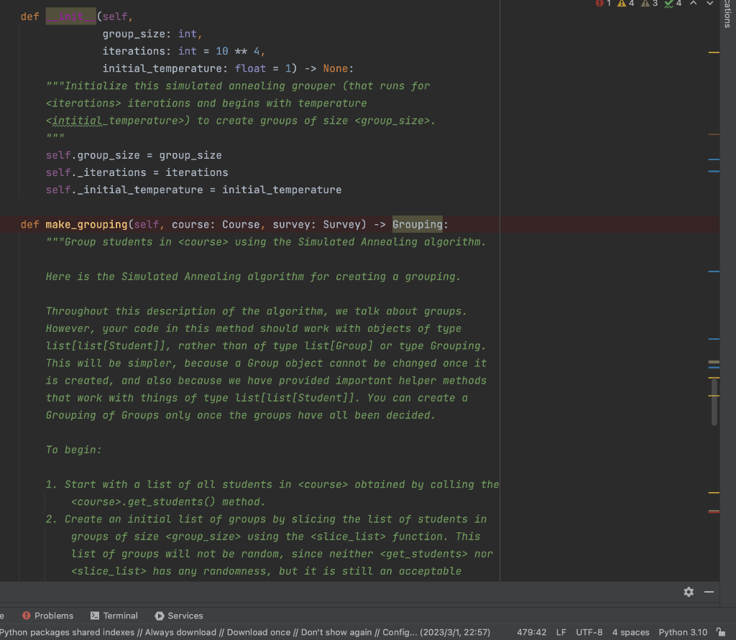Click the caret position 479:42 indicator
Viewport: 736px width, 640px height.
click(x=531, y=632)
